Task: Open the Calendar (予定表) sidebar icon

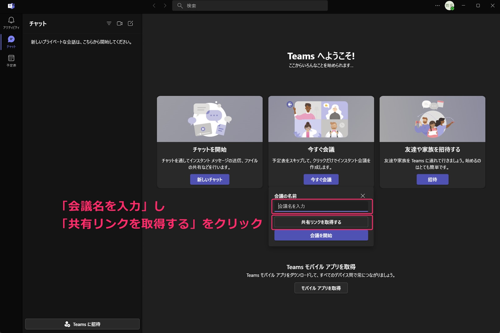Action: pyautogui.click(x=11, y=61)
